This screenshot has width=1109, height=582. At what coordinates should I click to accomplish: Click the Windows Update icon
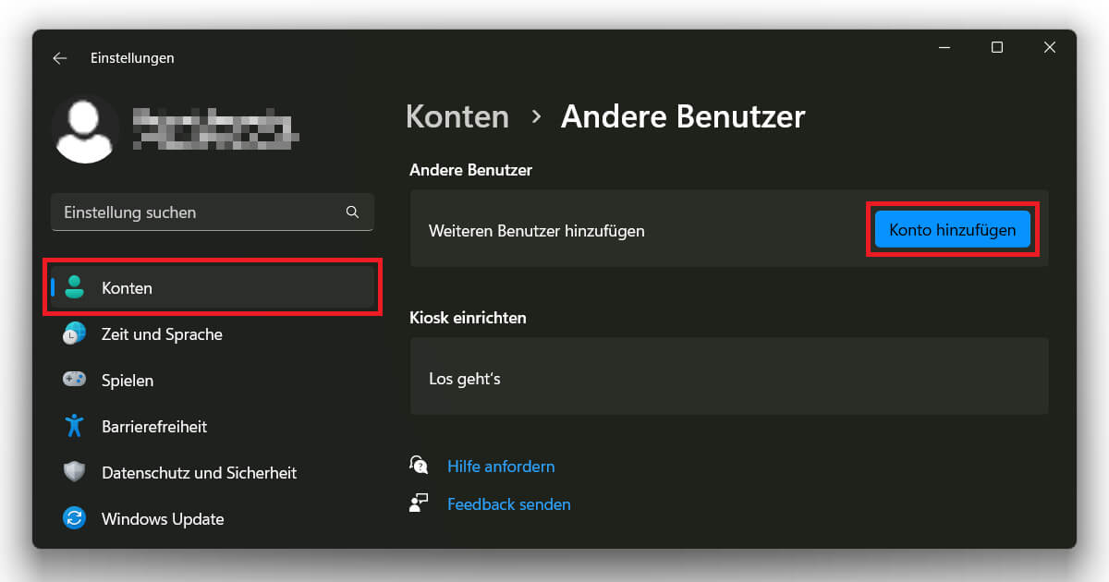pos(74,518)
